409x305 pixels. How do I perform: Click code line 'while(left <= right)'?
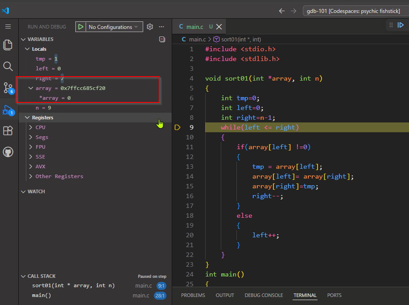tap(260, 127)
